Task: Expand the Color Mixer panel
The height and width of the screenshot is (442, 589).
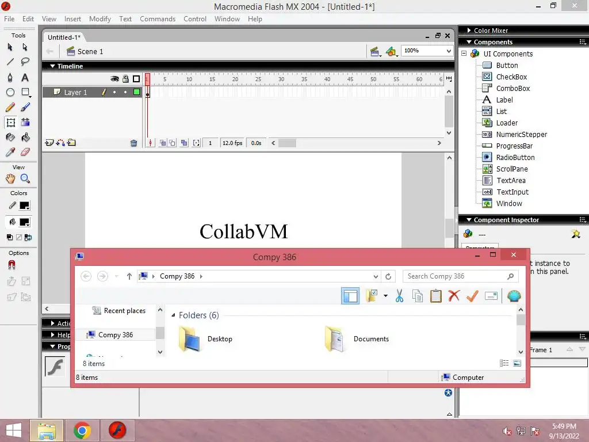Action: tap(469, 31)
